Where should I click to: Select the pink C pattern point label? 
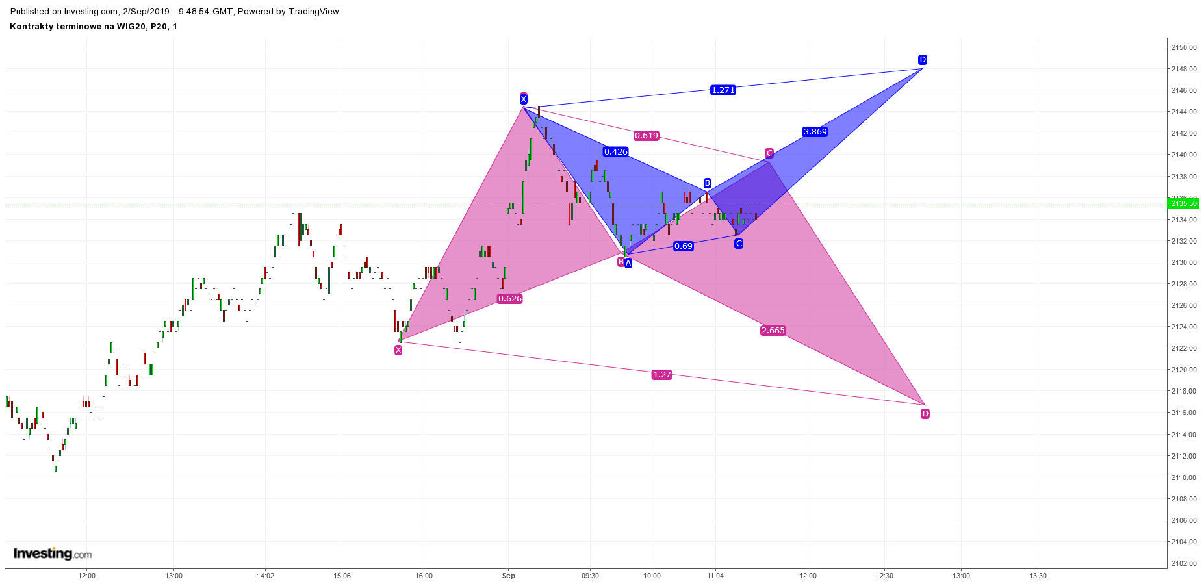tap(769, 153)
